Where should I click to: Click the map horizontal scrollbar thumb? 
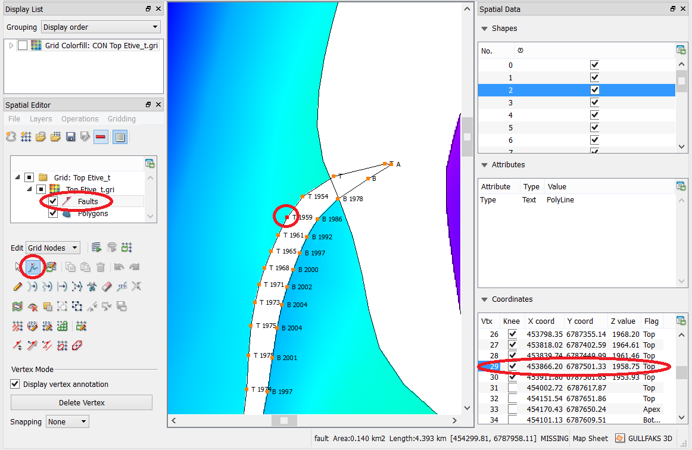coord(284,420)
